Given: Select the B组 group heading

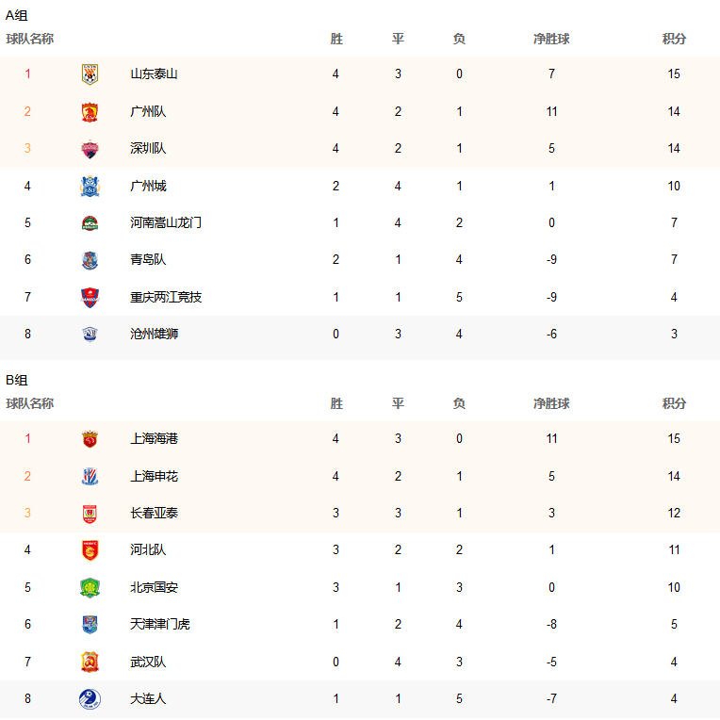Looking at the screenshot, I should [x=17, y=380].
